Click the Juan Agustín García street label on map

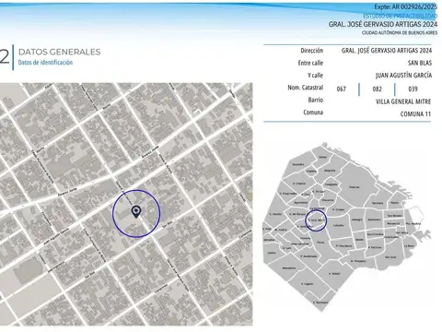(56, 237)
